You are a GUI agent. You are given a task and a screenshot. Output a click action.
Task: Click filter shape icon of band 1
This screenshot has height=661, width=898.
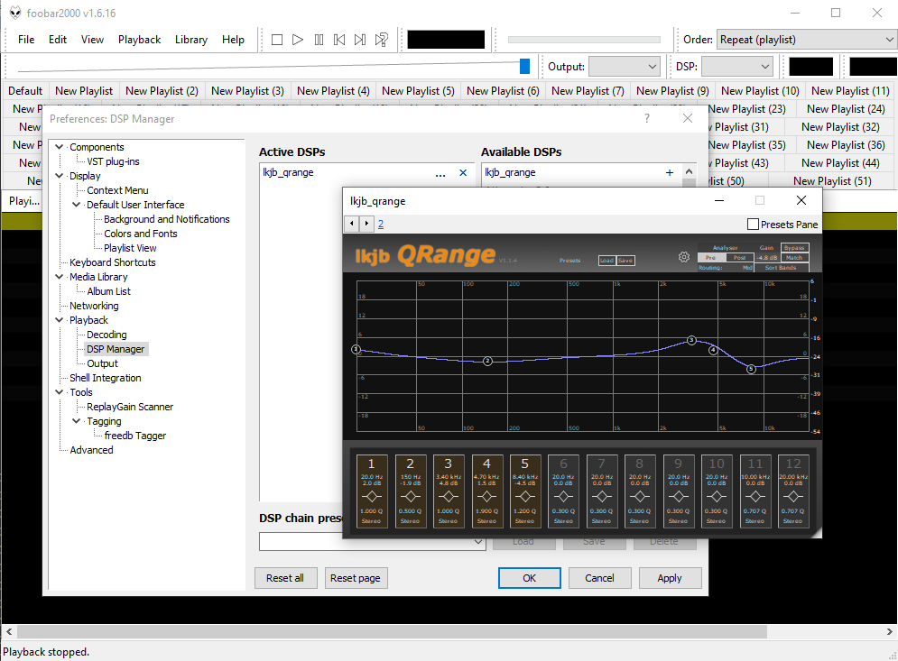372,497
